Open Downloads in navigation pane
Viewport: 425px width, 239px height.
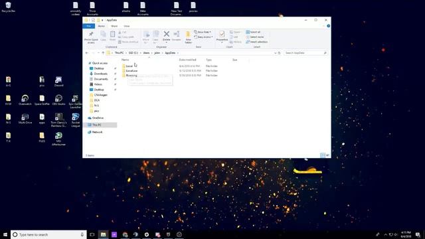[100, 74]
